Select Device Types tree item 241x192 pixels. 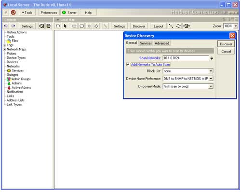coord(16,58)
